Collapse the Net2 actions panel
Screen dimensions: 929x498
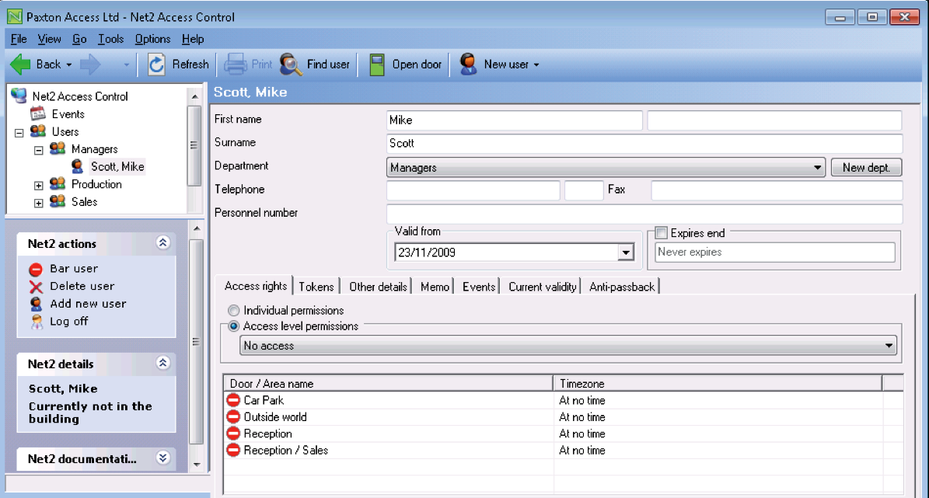162,242
